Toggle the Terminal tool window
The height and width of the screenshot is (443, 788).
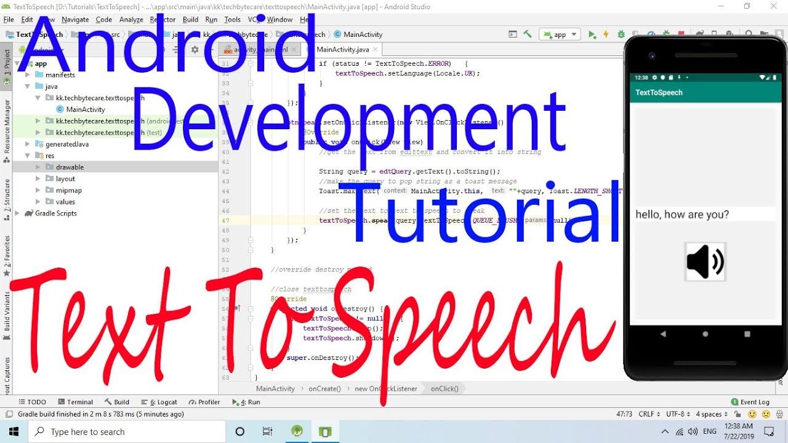point(75,402)
